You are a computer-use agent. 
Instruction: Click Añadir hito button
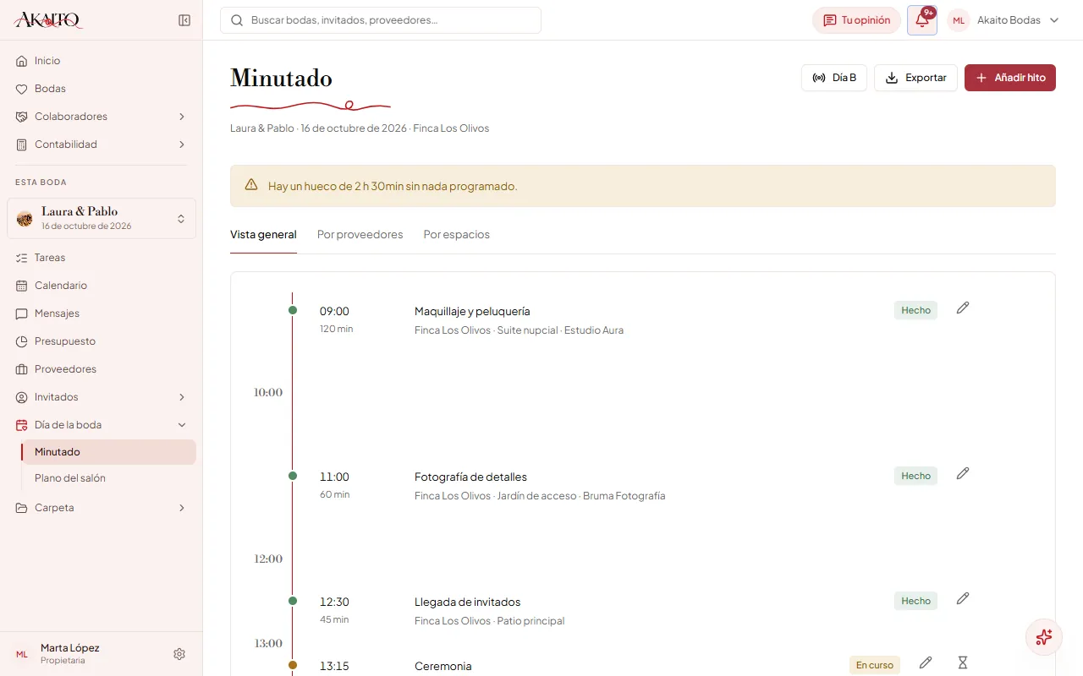tap(1010, 78)
